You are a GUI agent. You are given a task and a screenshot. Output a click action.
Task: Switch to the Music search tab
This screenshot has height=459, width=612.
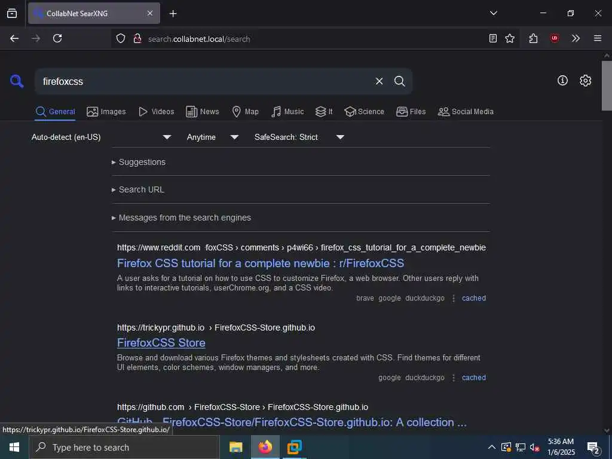click(287, 112)
